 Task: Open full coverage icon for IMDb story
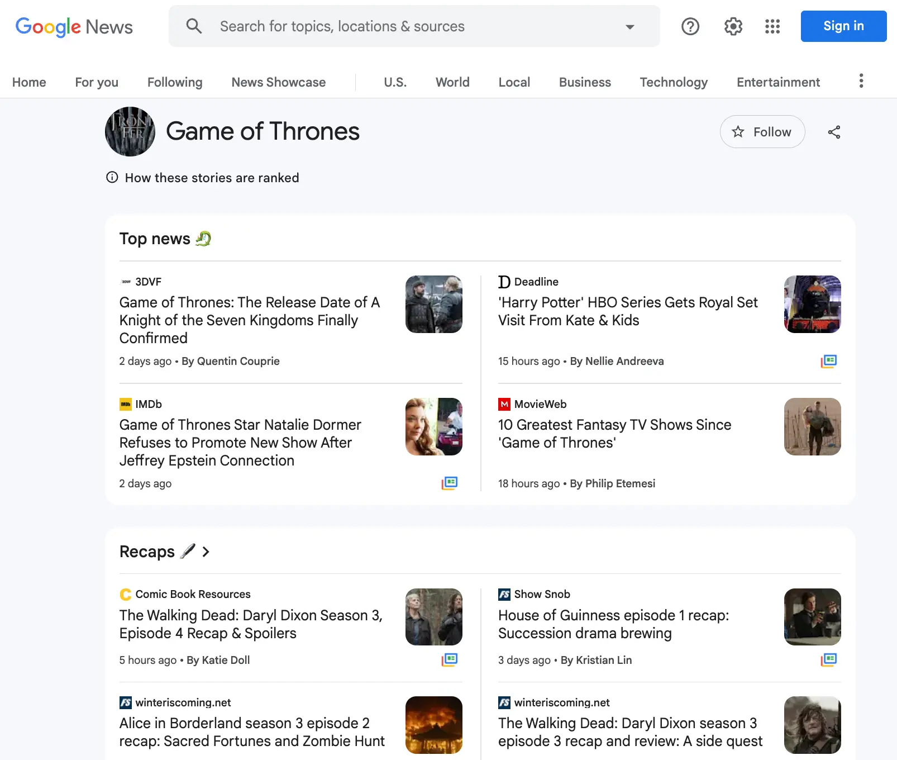coord(450,483)
